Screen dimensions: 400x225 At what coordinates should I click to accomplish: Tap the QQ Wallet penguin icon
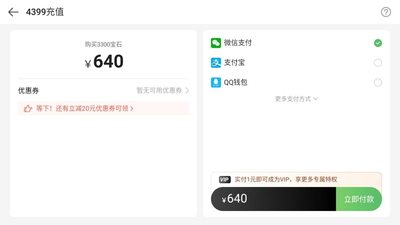click(216, 82)
